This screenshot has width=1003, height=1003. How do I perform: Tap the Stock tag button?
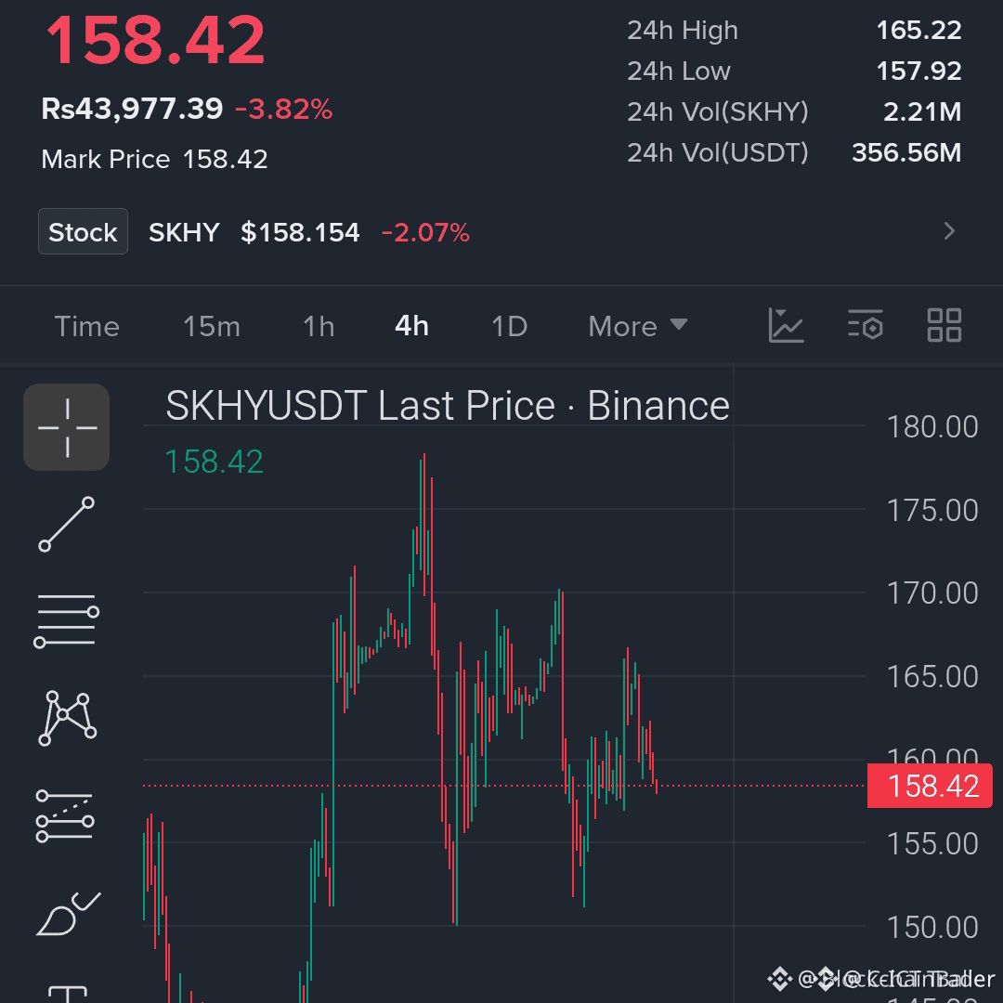(x=84, y=231)
